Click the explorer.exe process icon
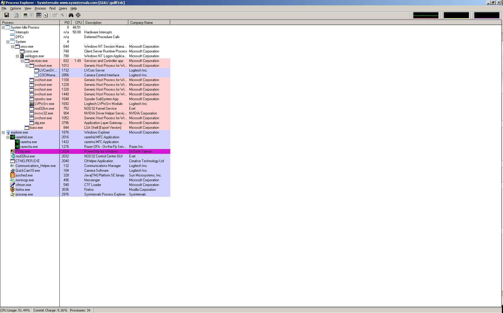Image resolution: width=503 pixels, height=313 pixels. 8,132
